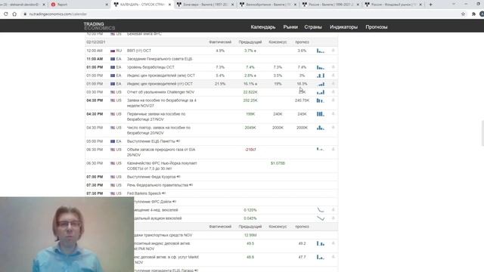Set alert bell for Challenger NOV row
Screen dimensions: 484x272
333,92
